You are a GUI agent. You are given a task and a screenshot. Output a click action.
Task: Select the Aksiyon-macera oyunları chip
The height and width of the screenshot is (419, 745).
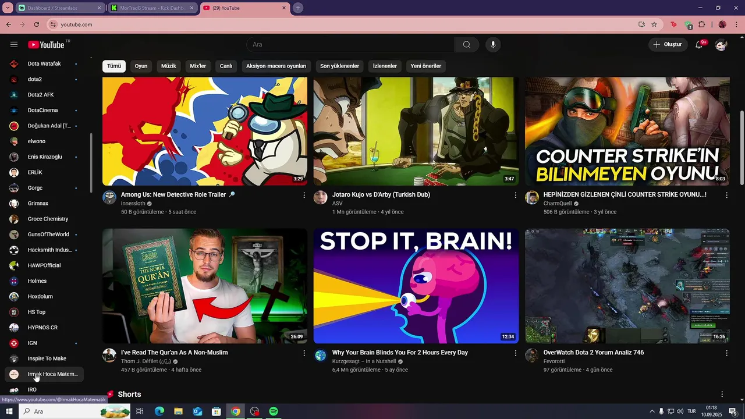click(276, 66)
